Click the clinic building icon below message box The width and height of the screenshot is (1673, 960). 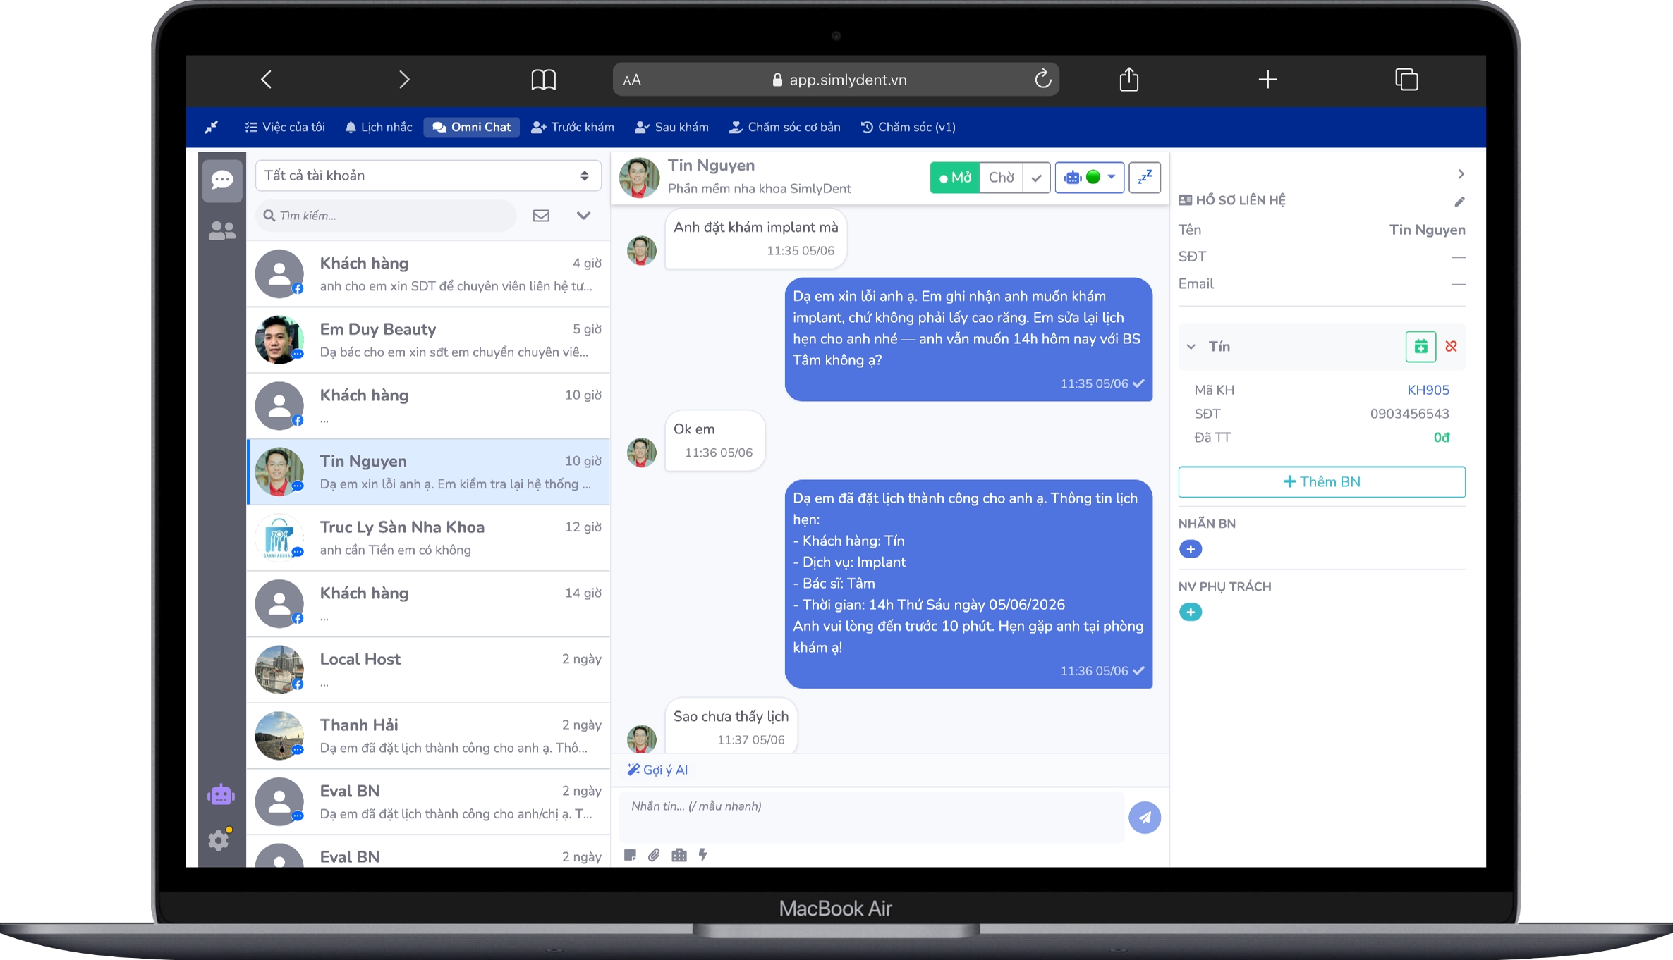pos(679,855)
